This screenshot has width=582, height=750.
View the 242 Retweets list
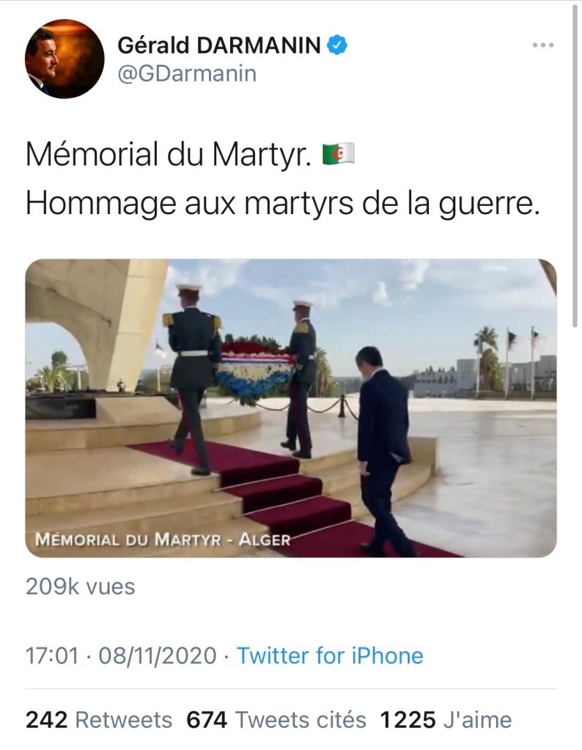[x=98, y=720]
